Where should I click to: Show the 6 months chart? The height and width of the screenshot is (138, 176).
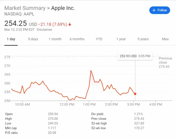pos(77,39)
